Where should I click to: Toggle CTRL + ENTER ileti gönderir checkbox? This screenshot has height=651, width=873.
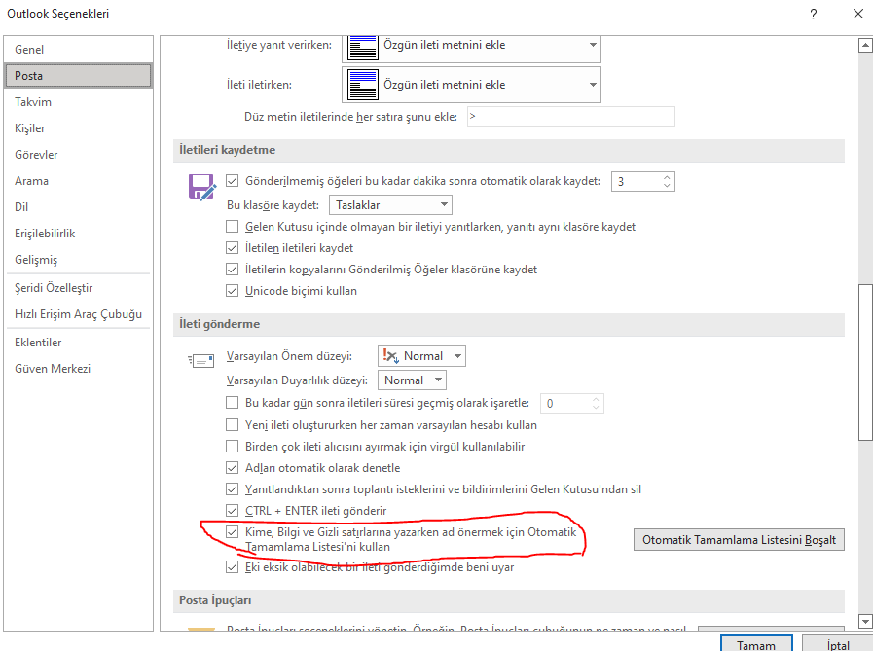coord(233,511)
